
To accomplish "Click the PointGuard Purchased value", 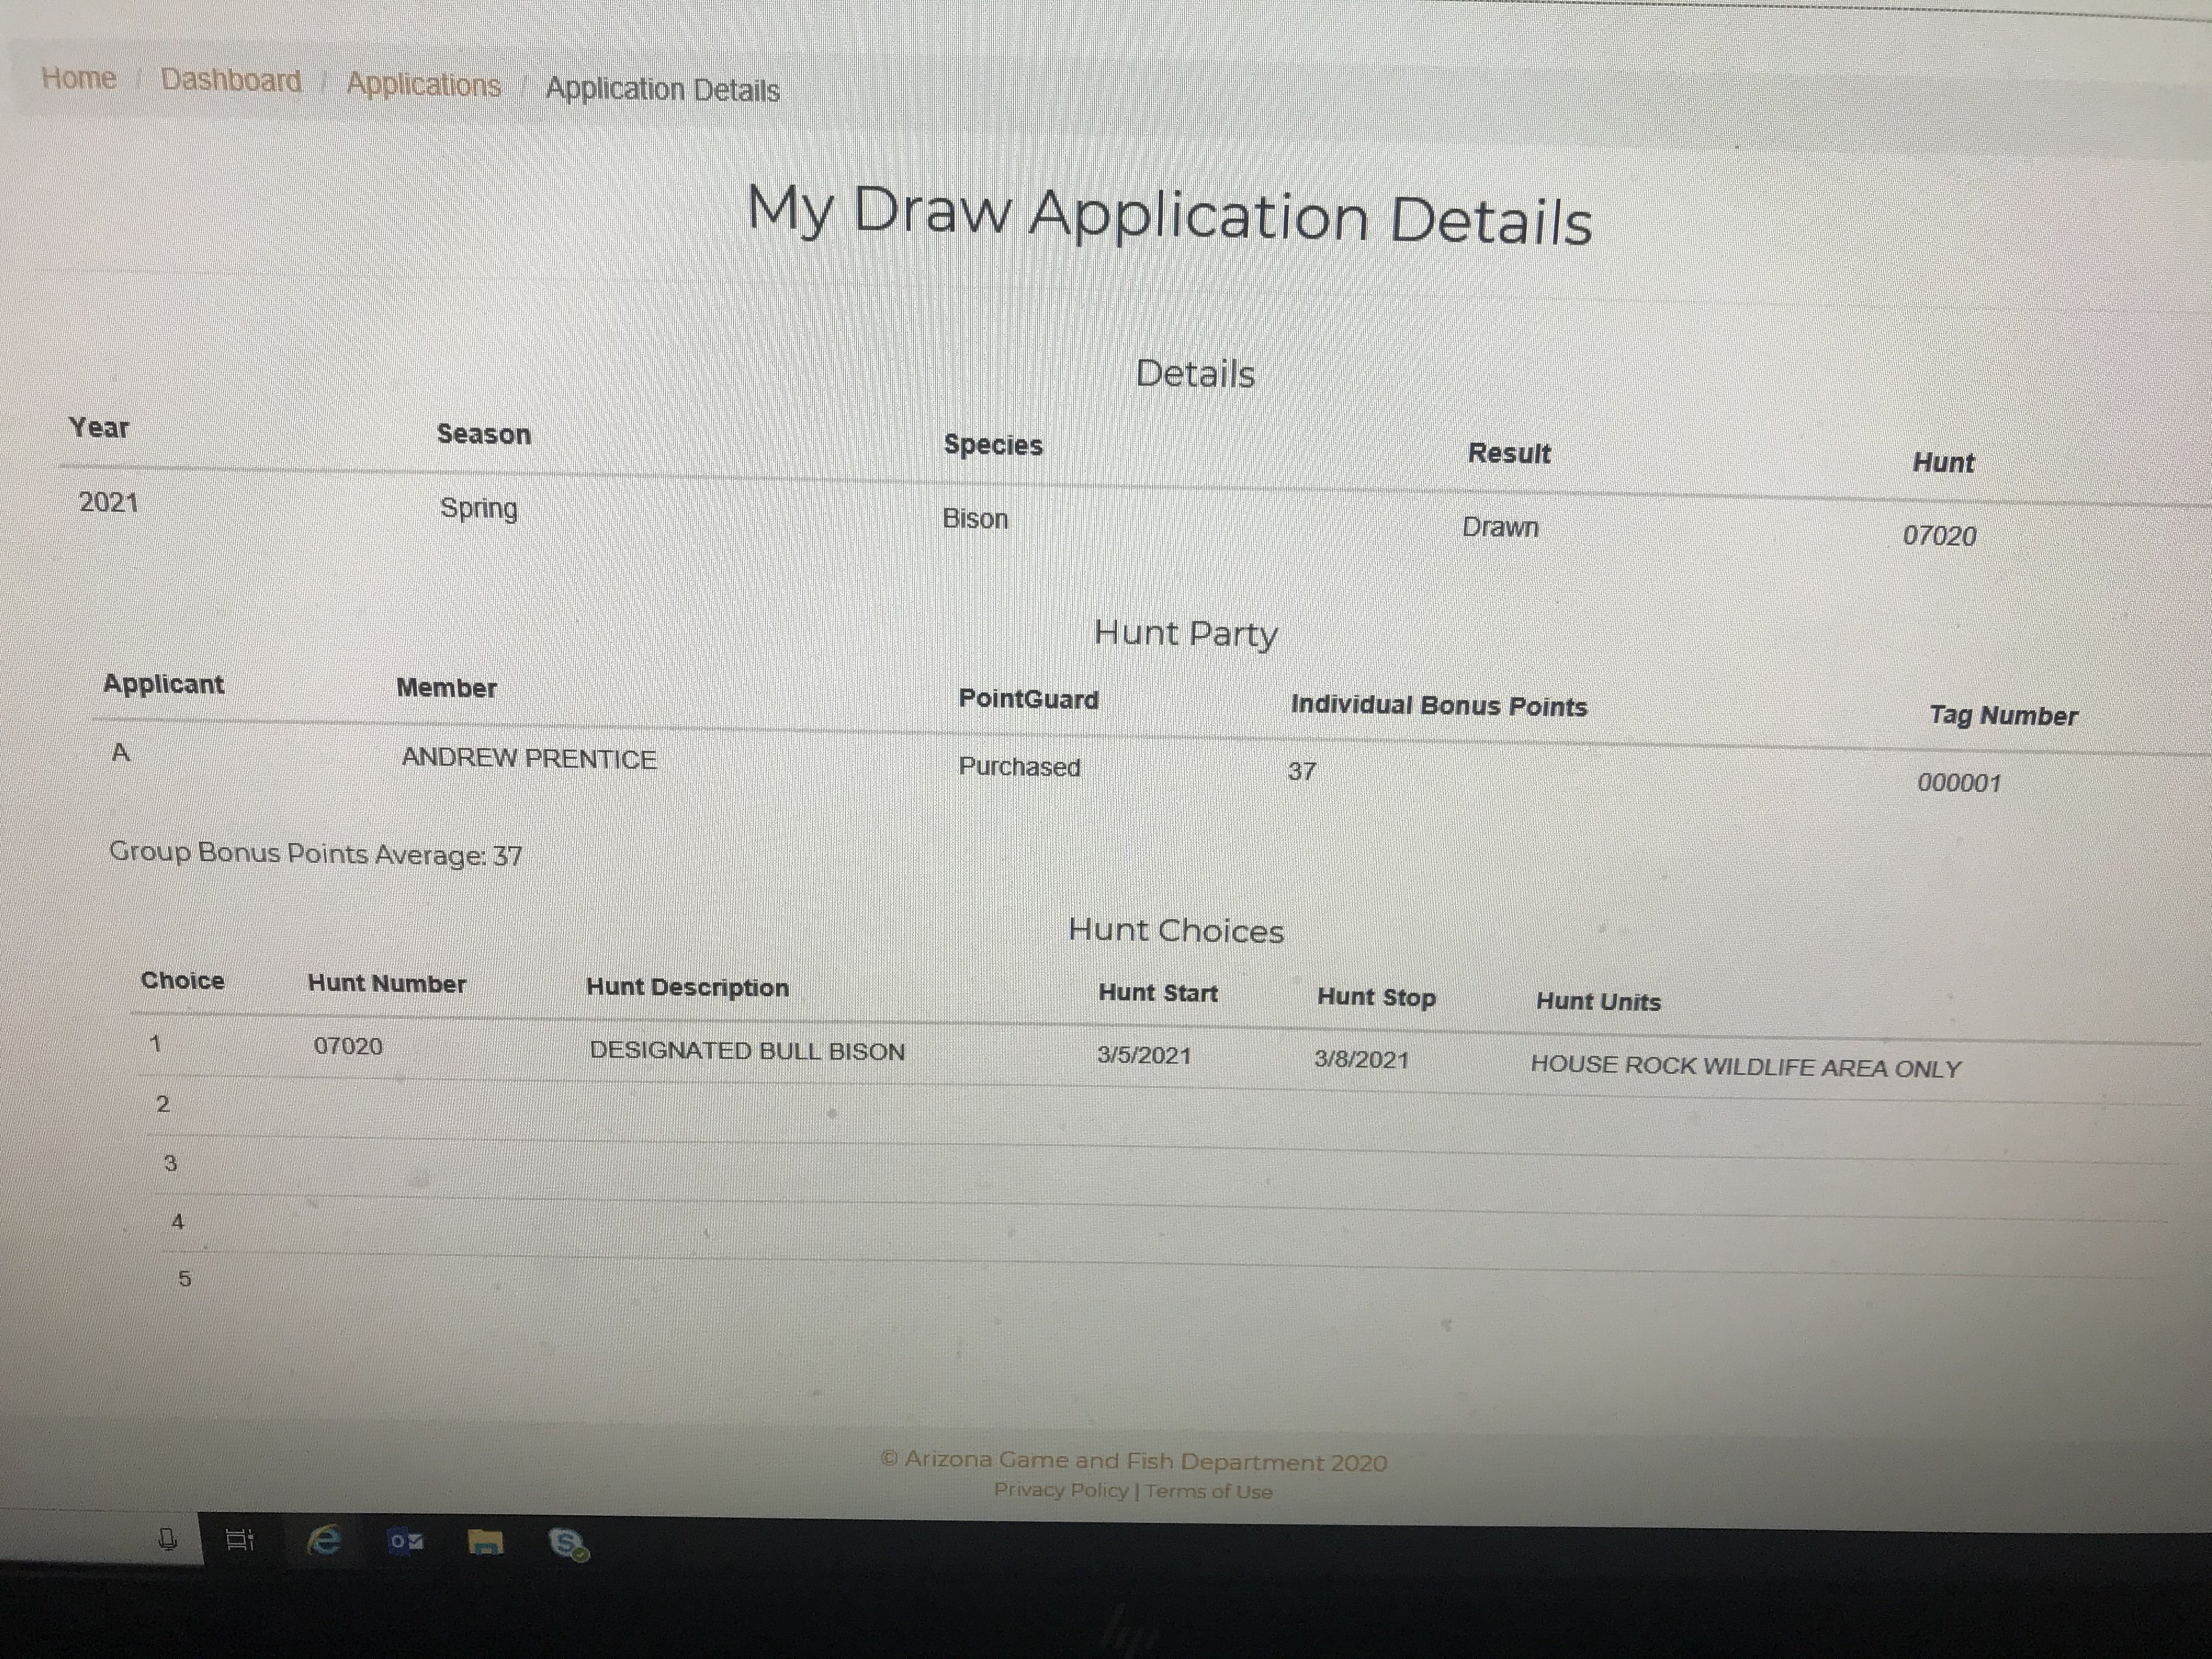I will [x=1019, y=767].
